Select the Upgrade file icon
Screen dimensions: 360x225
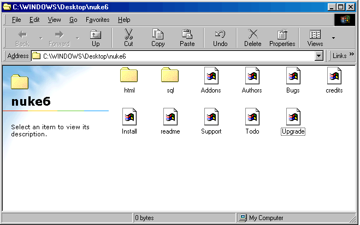[x=293, y=117]
